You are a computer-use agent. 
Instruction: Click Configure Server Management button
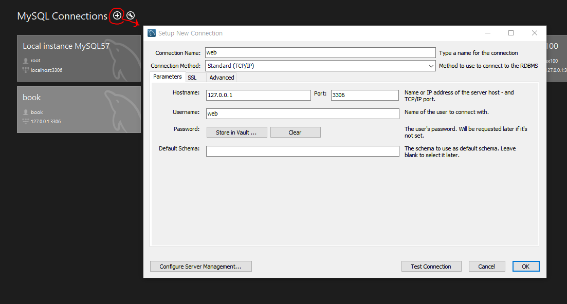coord(200,267)
